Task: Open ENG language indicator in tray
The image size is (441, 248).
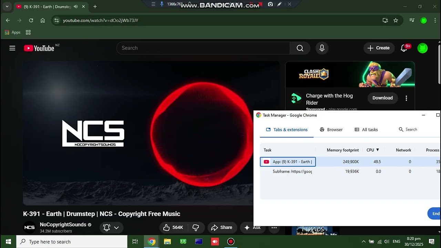Action: tap(396, 241)
